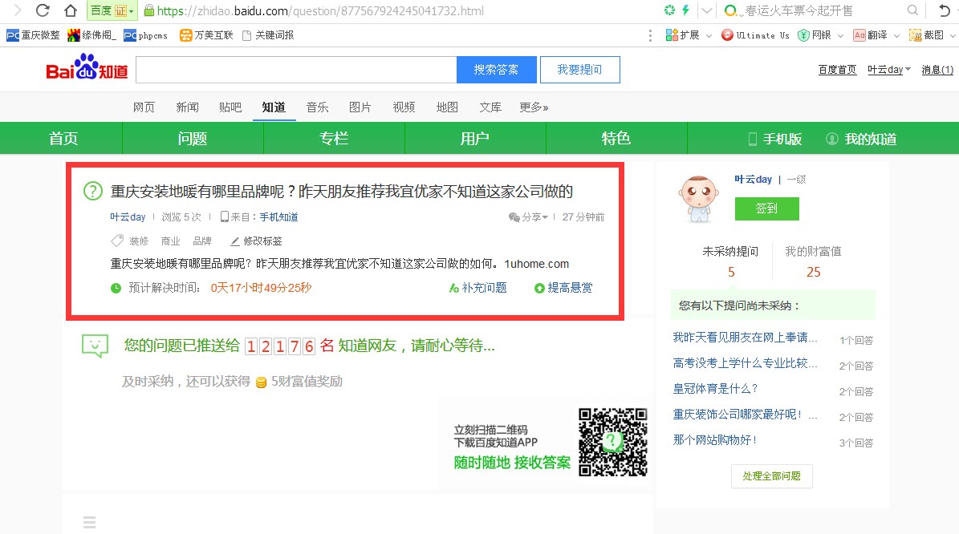The width and height of the screenshot is (959, 534).
Task: Open 手机版 mobile version link
Action: 774,139
